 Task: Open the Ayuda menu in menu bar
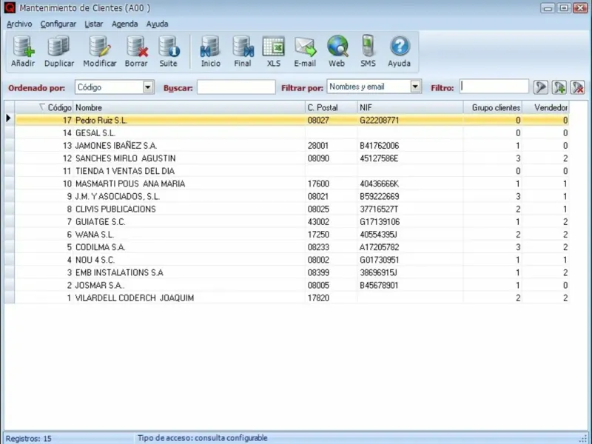157,24
